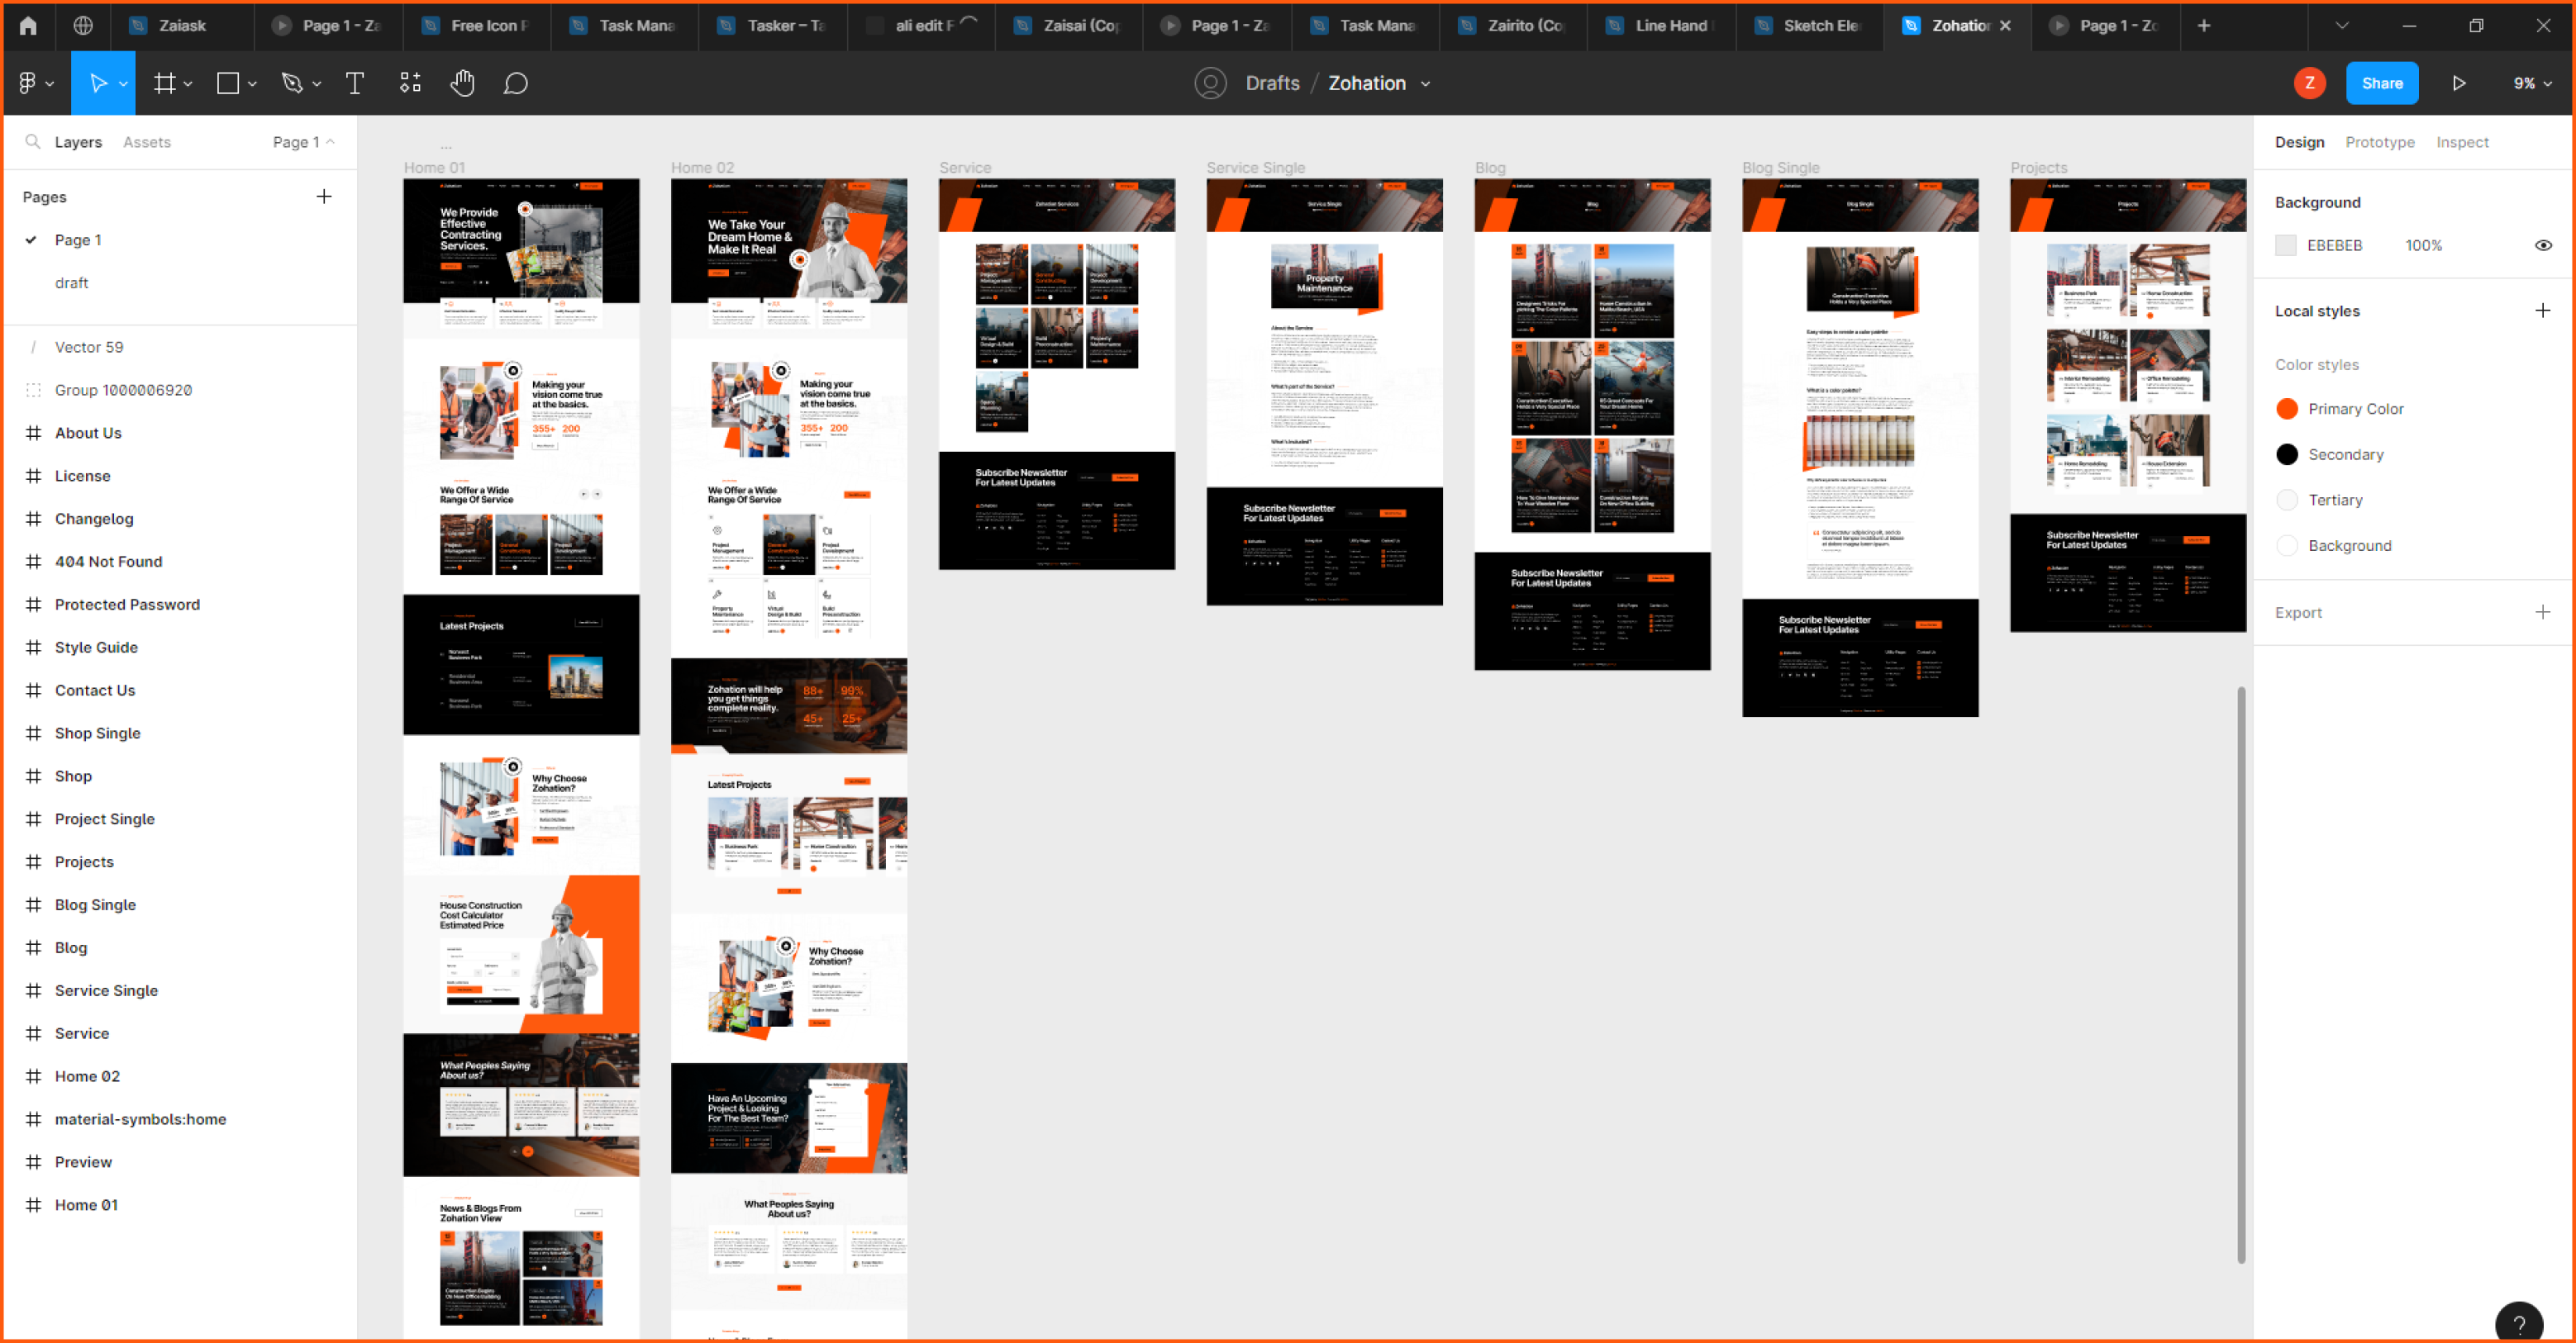Switch to the Prototype tab
Viewport: 2576px width, 1343px height.
pyautogui.click(x=2379, y=142)
